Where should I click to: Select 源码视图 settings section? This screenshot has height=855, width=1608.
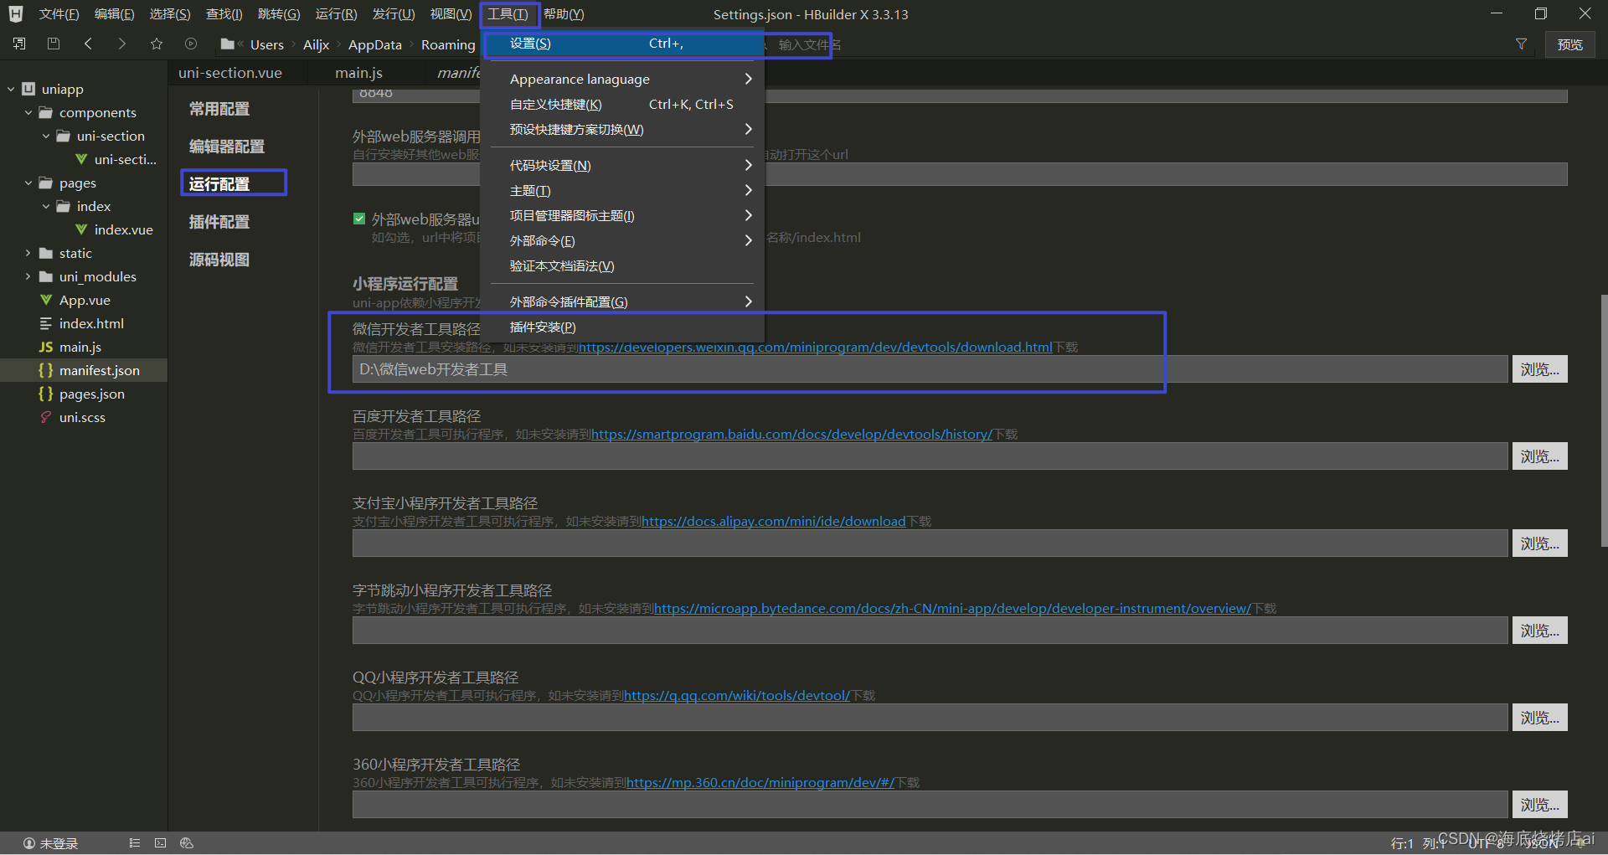(x=219, y=260)
